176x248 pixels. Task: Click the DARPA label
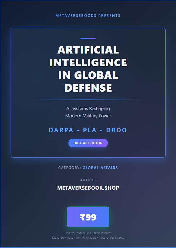(61, 130)
